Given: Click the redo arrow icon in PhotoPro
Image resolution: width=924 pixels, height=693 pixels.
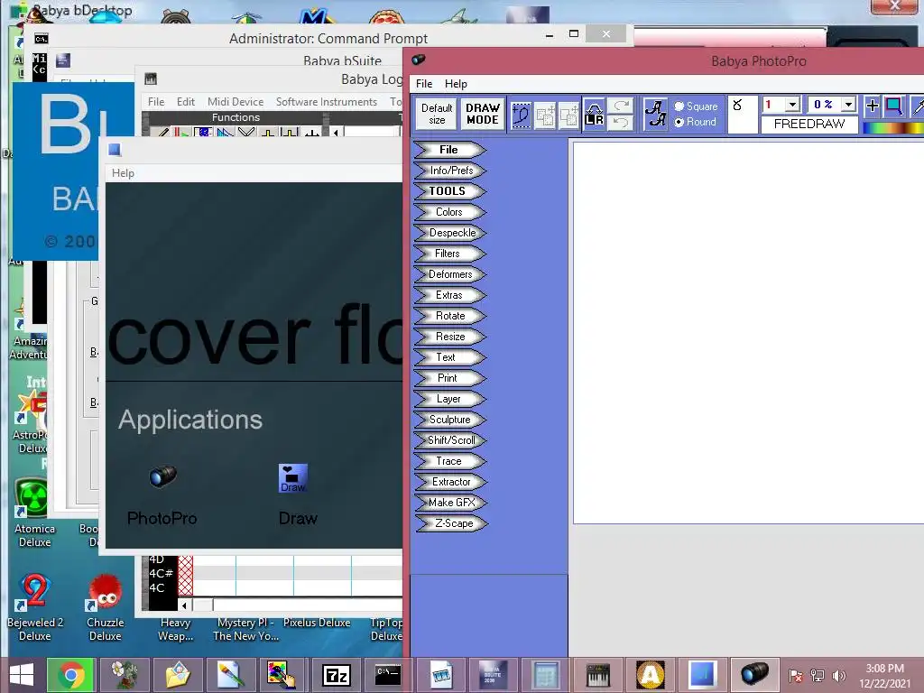Looking at the screenshot, I should point(621,106).
